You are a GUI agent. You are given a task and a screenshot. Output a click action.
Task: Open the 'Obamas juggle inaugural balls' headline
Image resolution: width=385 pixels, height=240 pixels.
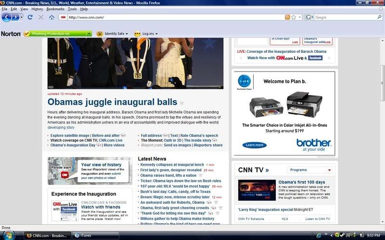point(112,102)
